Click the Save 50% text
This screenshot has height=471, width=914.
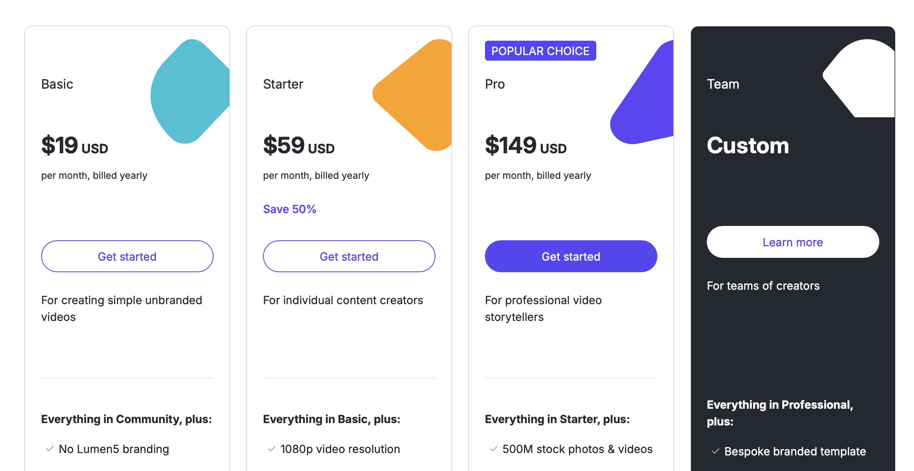289,209
